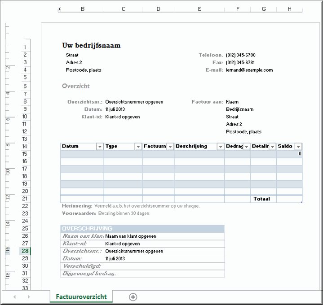Add a new sheet with plus icon
The image size is (323, 305).
(x=133, y=297)
